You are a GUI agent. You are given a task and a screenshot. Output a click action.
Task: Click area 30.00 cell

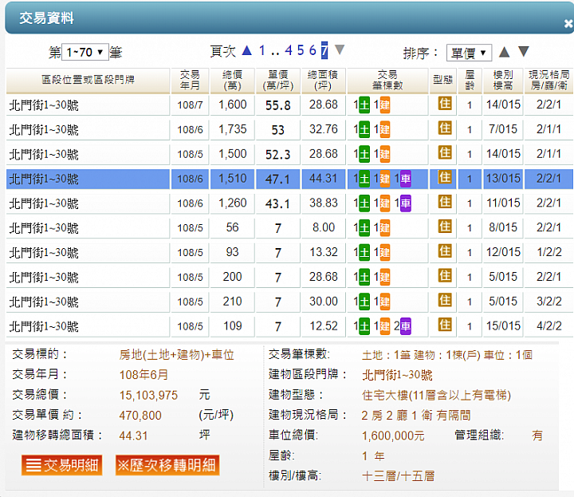[x=323, y=302]
